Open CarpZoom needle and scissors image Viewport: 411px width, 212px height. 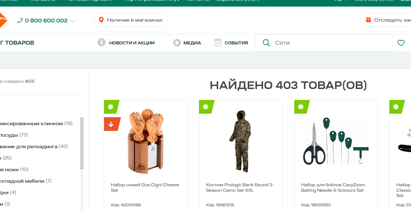pyautogui.click(x=336, y=141)
